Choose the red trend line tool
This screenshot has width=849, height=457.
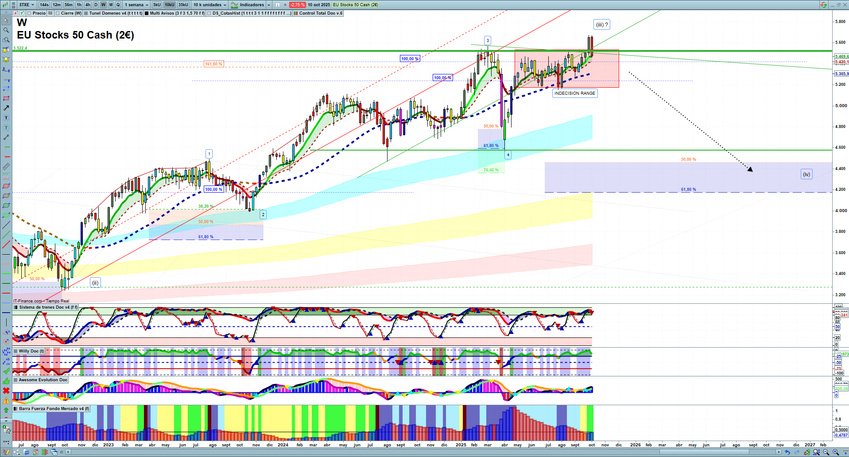[x=6, y=244]
